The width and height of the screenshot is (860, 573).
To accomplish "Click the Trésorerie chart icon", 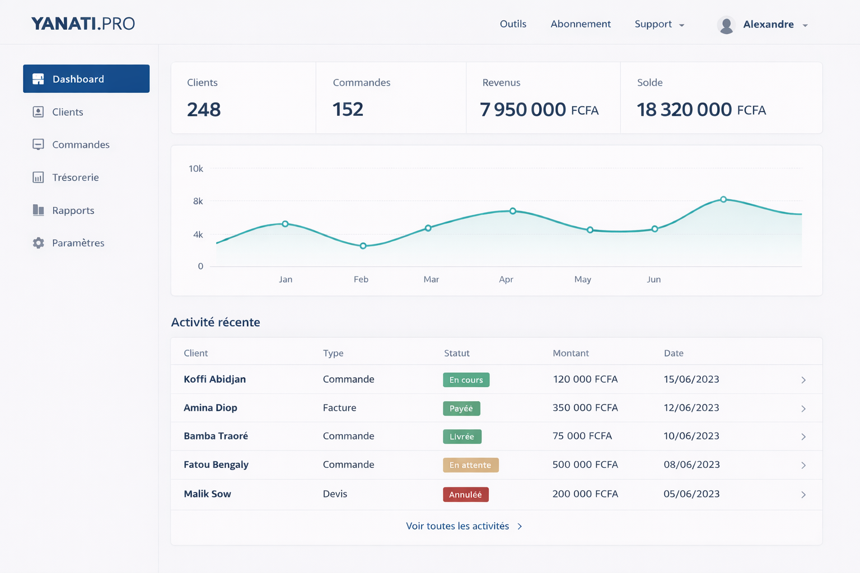I will 38,177.
